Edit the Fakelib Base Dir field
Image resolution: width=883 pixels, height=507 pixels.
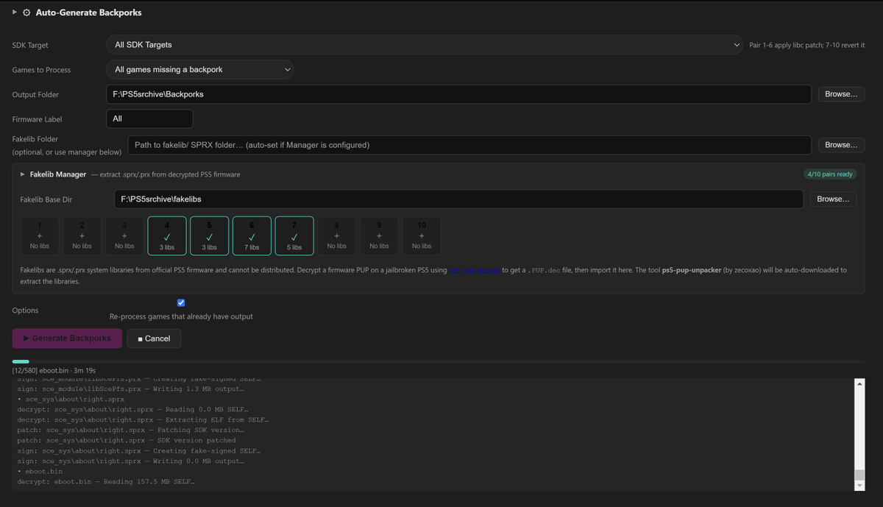coord(458,199)
